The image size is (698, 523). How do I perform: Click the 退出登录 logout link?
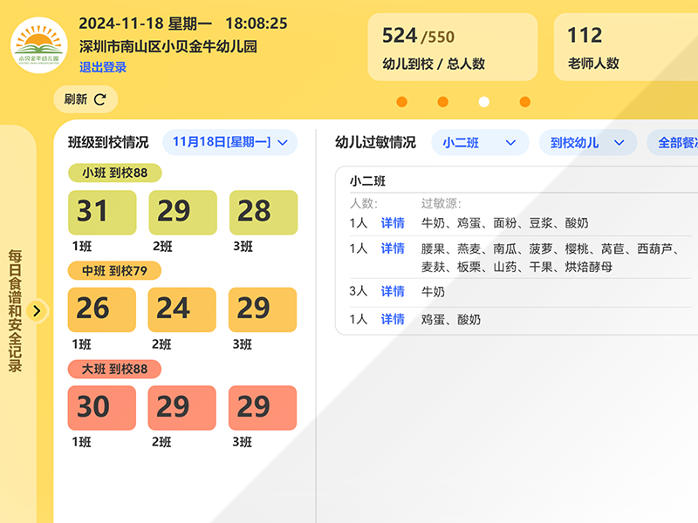102,67
